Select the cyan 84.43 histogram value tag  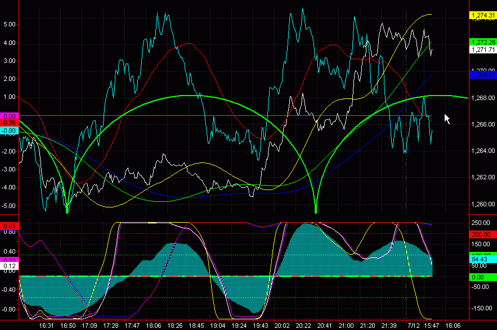pos(483,259)
